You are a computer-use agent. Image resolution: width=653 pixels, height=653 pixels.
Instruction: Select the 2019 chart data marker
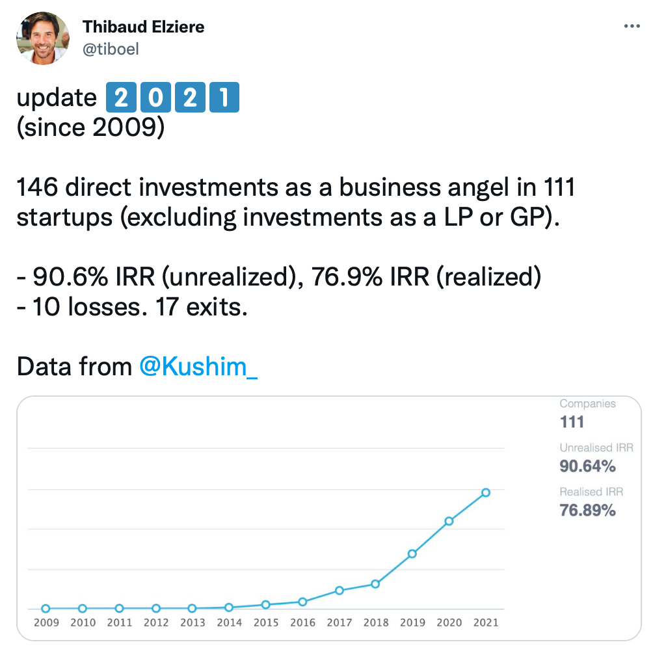point(412,554)
